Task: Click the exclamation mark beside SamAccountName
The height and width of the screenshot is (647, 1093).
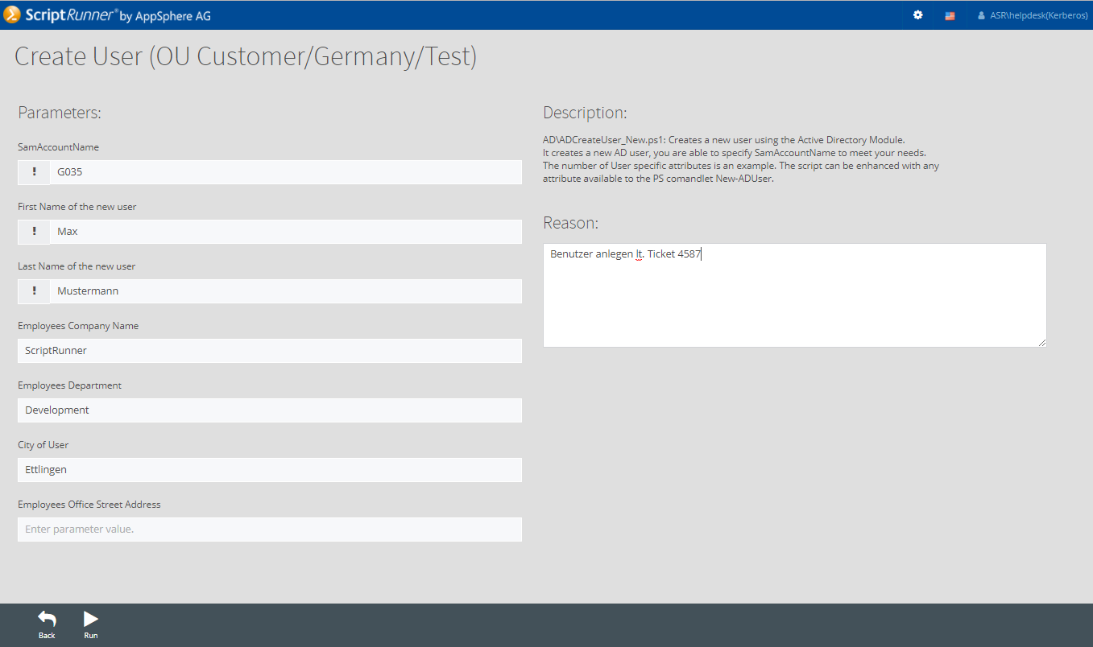Action: click(x=34, y=172)
